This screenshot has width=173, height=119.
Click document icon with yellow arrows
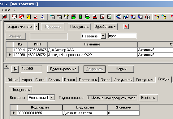[67, 17]
